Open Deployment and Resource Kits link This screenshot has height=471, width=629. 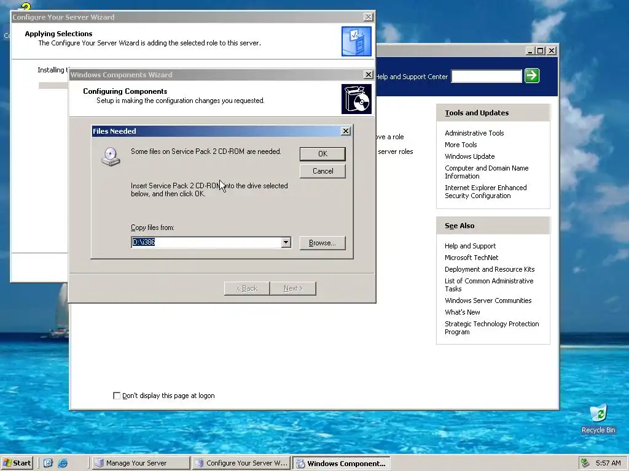click(x=490, y=269)
